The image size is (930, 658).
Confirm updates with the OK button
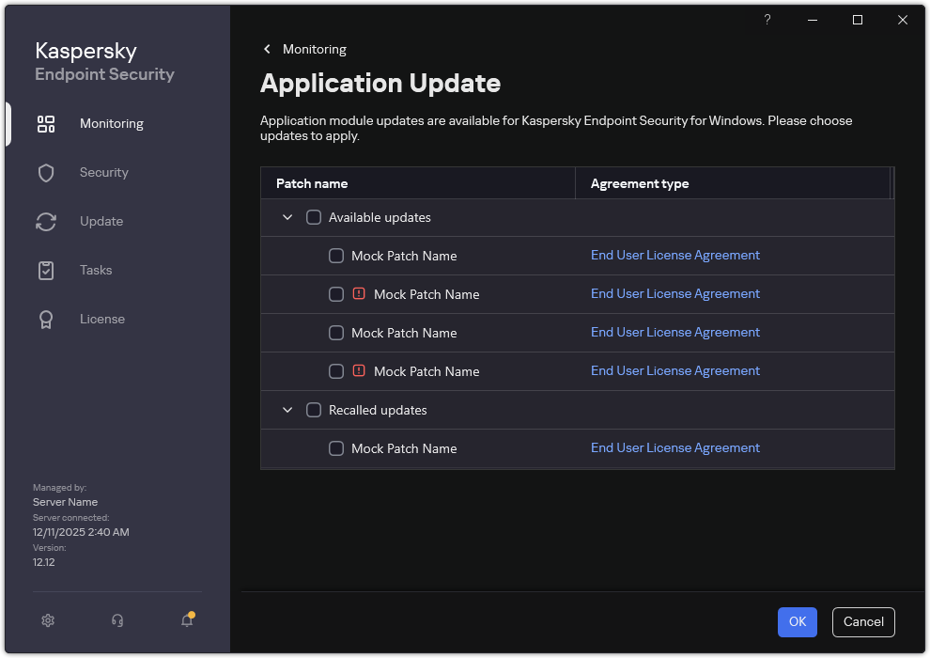(x=797, y=621)
